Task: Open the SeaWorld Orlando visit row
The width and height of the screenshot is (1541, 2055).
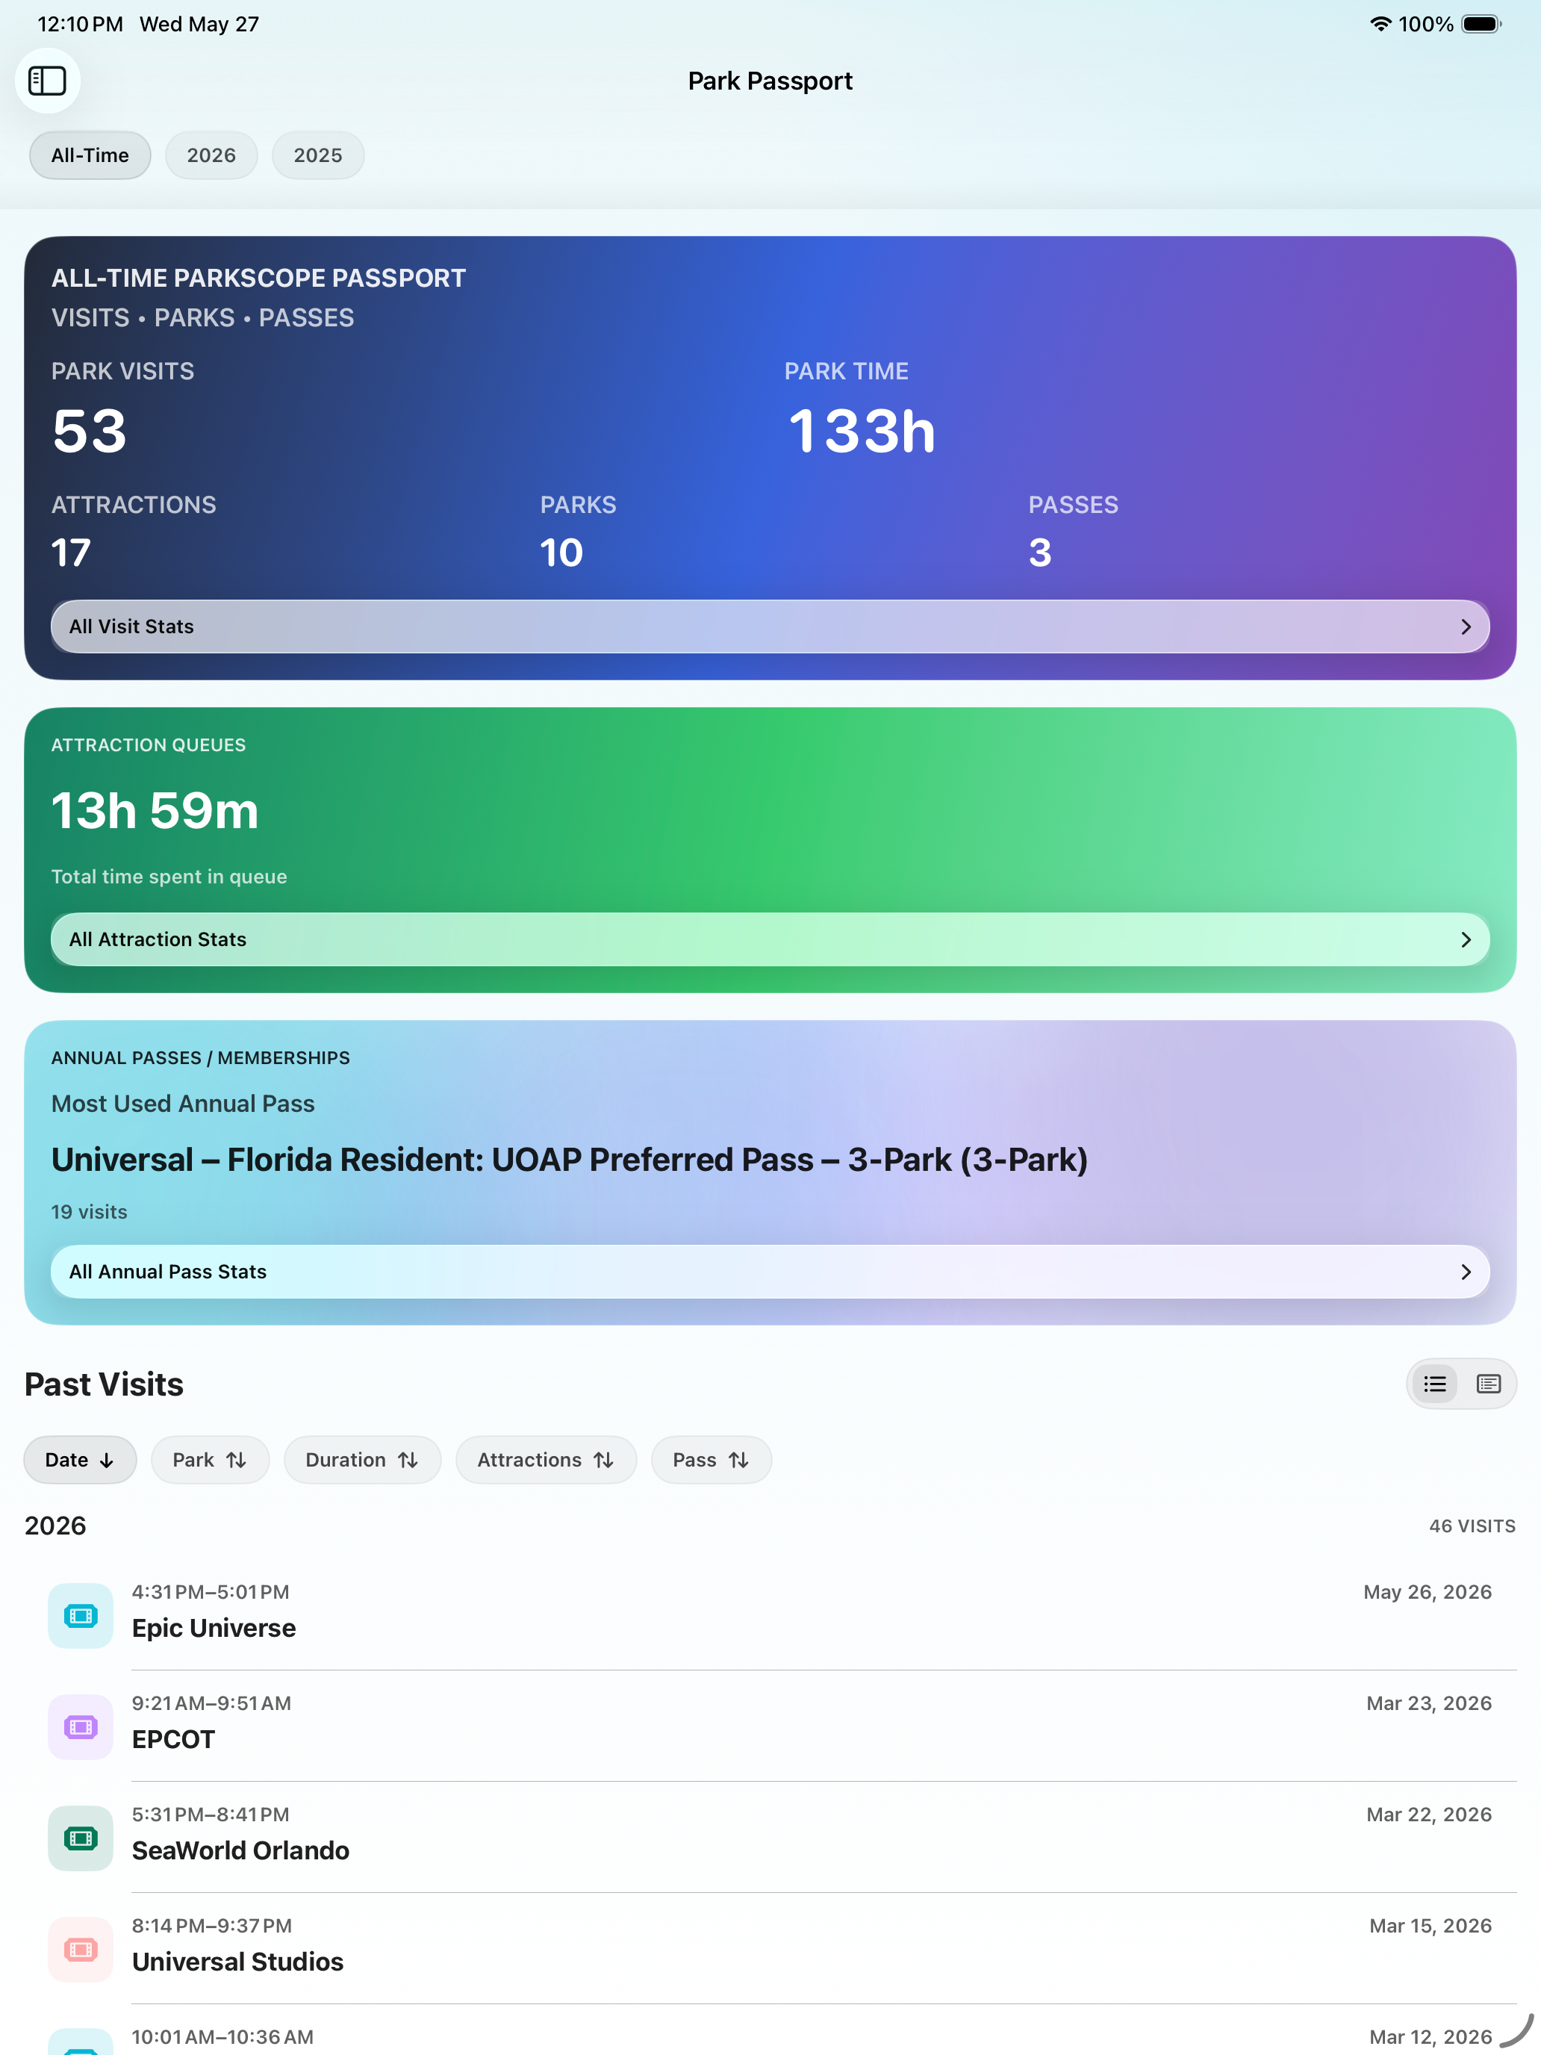Action: pyautogui.click(x=770, y=1838)
